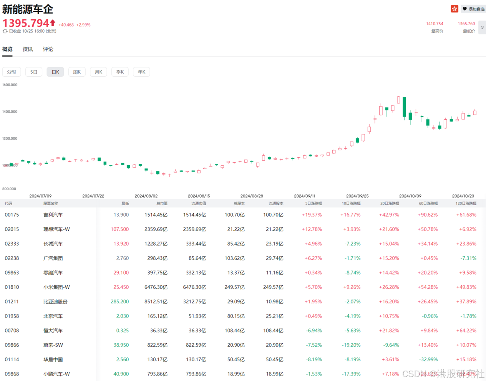Click the 最低价 value 1365.760
This screenshot has width=486, height=382.
click(466, 24)
